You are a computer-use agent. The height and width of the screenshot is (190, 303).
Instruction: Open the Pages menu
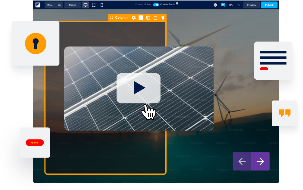73,5
